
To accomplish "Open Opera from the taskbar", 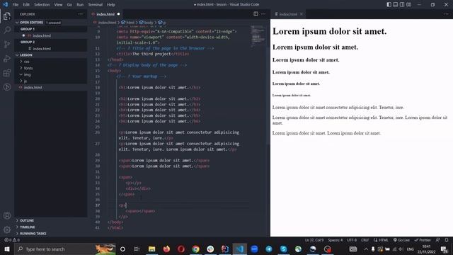I will 181,249.
